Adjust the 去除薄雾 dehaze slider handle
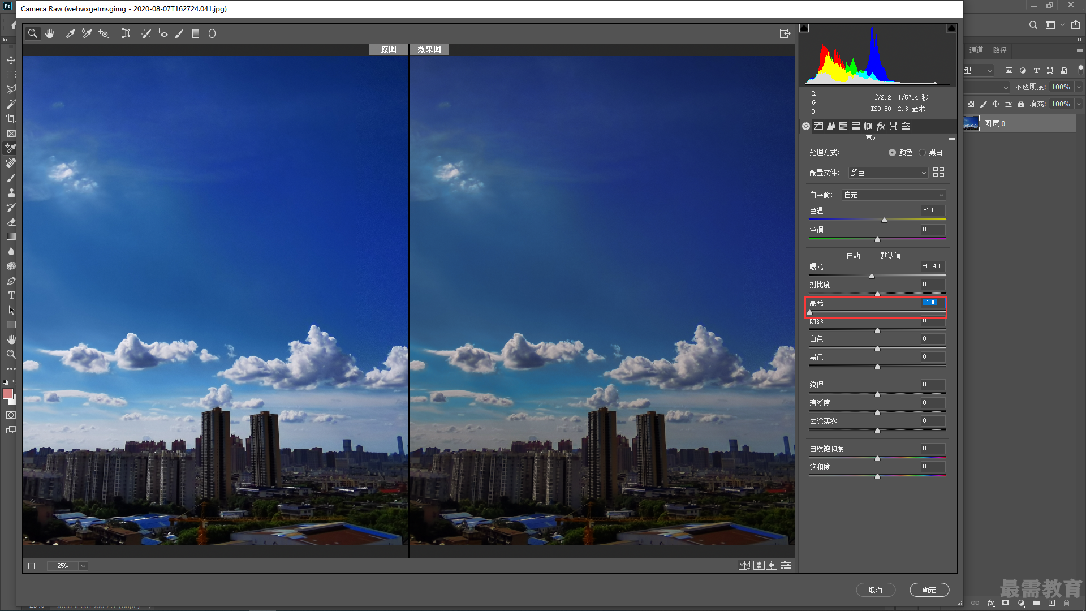Image resolution: width=1086 pixels, height=611 pixels. coord(877,431)
